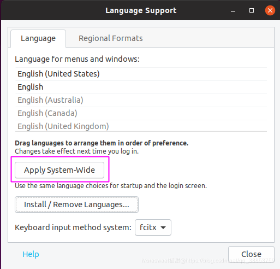Click the Apply System-Wide button
The width and height of the screenshot is (280, 269).
pyautogui.click(x=59, y=170)
